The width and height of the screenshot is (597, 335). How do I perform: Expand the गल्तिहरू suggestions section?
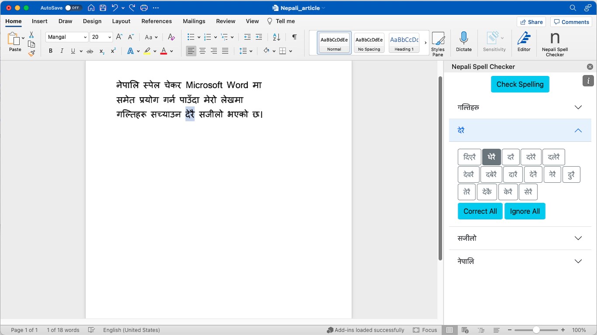click(x=520, y=107)
